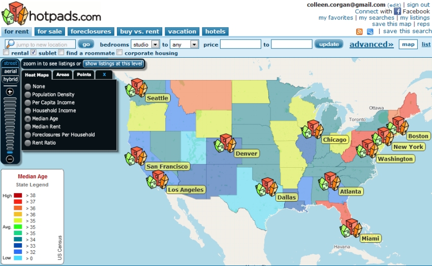Image resolution: width=432 pixels, height=266 pixels.
Task: Select Household Income heat map
Action: click(x=27, y=111)
